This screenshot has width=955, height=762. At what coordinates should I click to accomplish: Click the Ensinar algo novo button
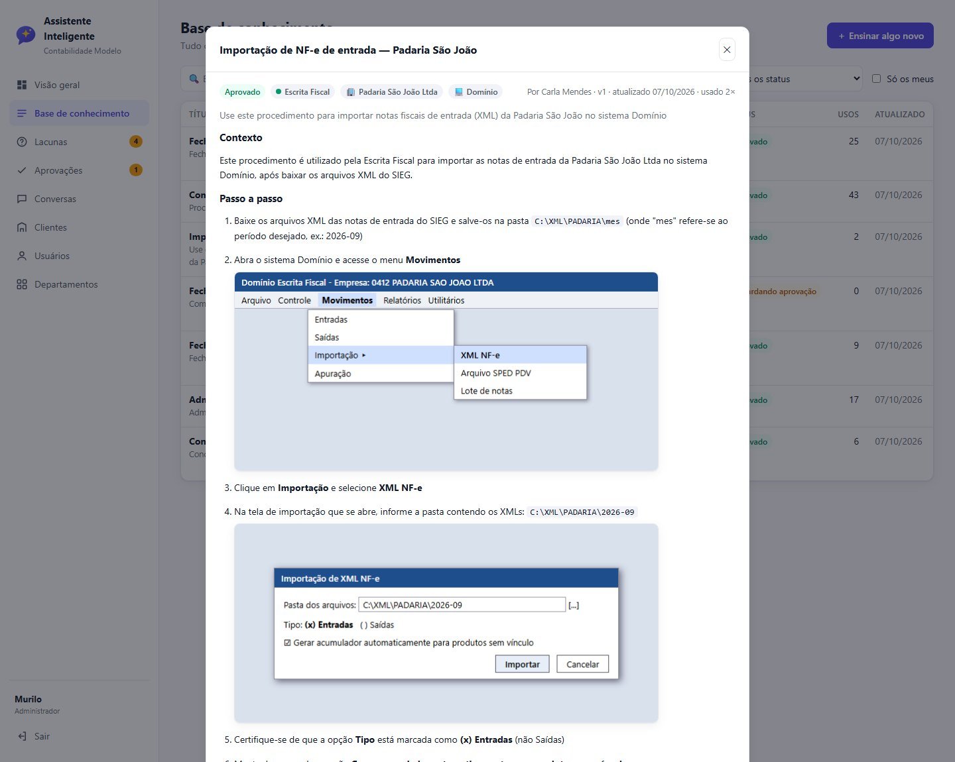pyautogui.click(x=880, y=36)
